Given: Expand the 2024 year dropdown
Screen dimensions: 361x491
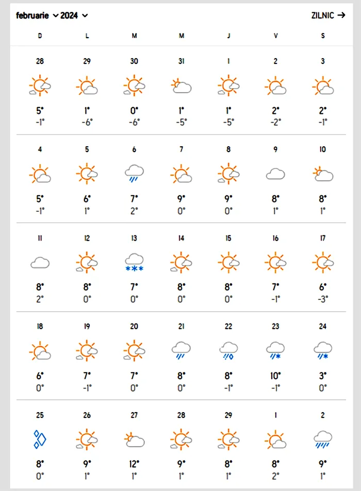Looking at the screenshot, I should pyautogui.click(x=74, y=15).
